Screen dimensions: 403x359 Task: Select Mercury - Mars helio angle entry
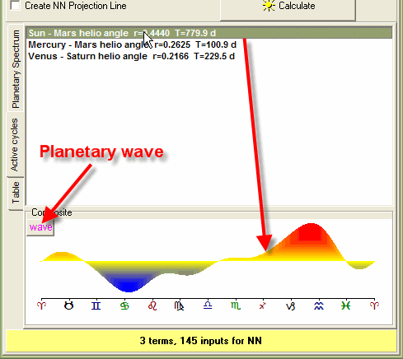[x=132, y=44]
